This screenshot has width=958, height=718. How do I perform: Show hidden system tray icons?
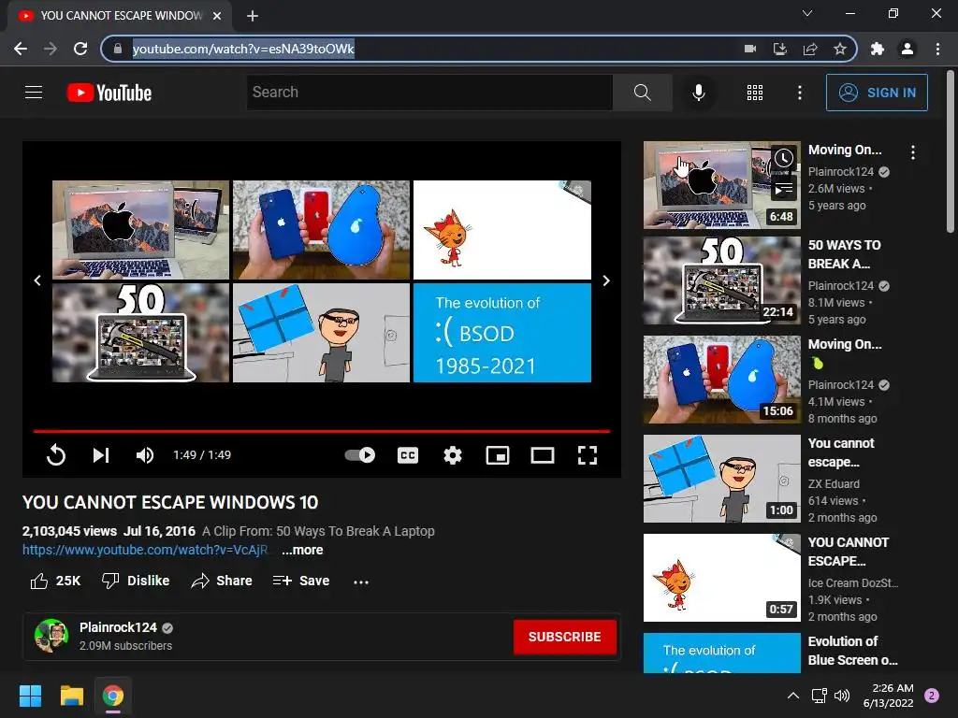click(x=793, y=696)
